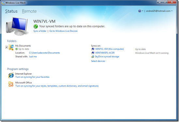Open SkyDrive synced storage link
Image resolution: width=179 pixels, height=122 pixels.
[107, 56]
